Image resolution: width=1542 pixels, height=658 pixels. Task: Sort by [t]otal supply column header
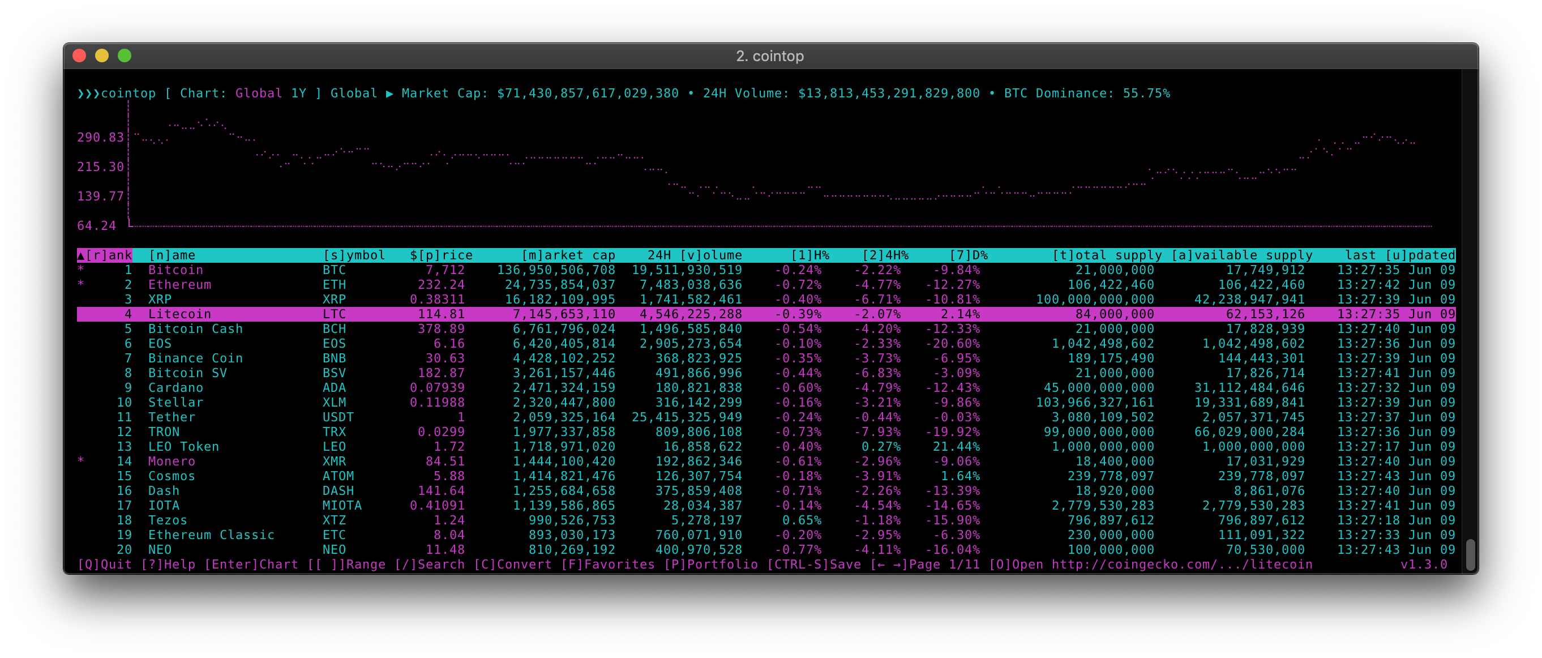[x=1107, y=255]
